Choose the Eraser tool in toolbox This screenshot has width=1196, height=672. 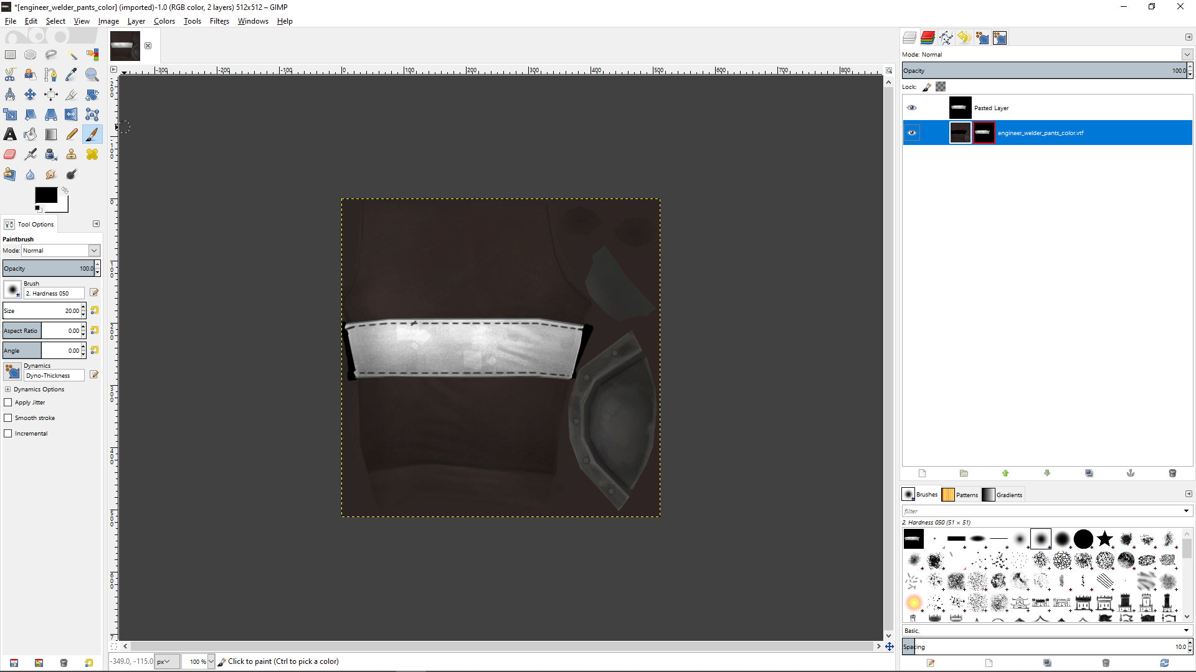click(10, 154)
